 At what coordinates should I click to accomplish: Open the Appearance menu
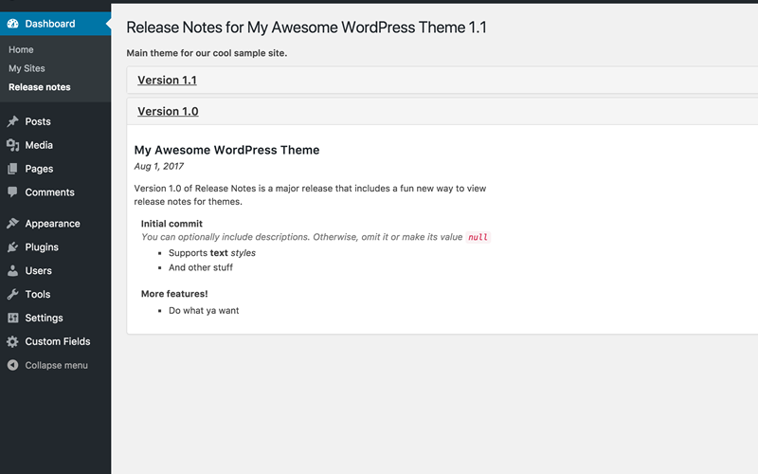pyautogui.click(x=56, y=224)
